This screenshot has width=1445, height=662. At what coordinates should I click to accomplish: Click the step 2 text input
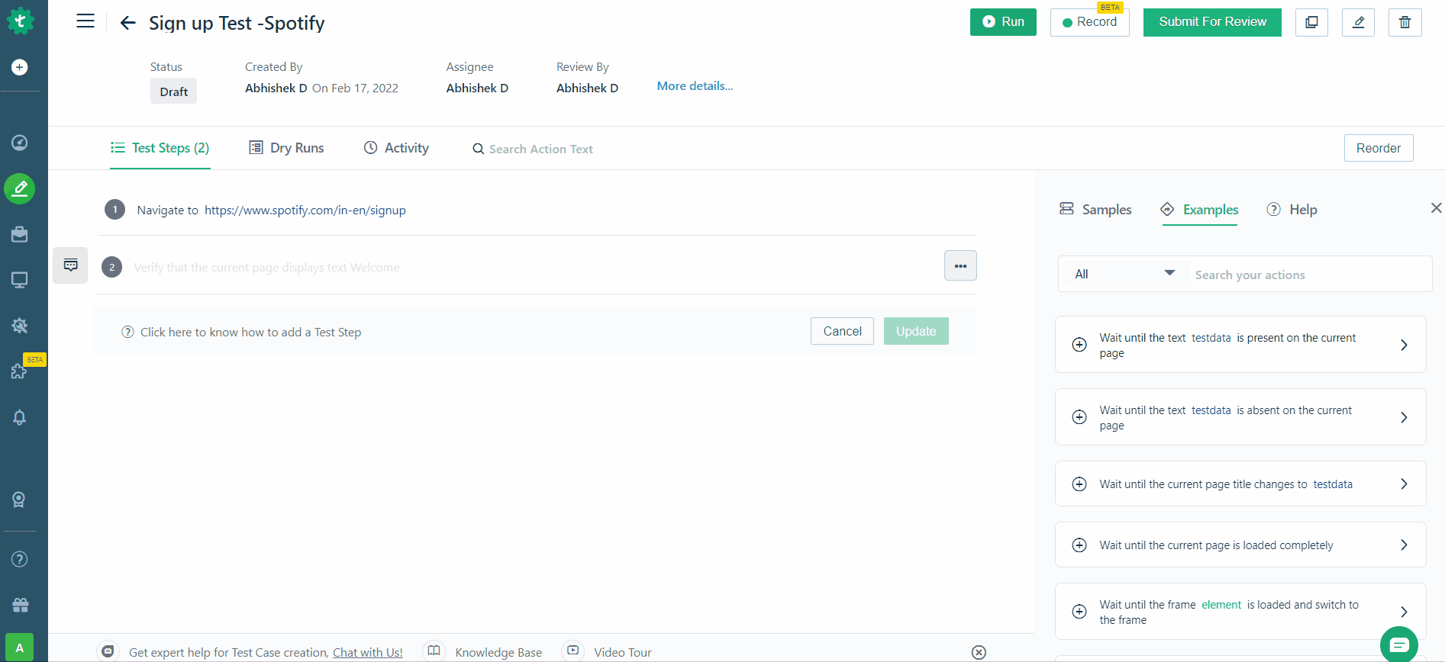534,267
